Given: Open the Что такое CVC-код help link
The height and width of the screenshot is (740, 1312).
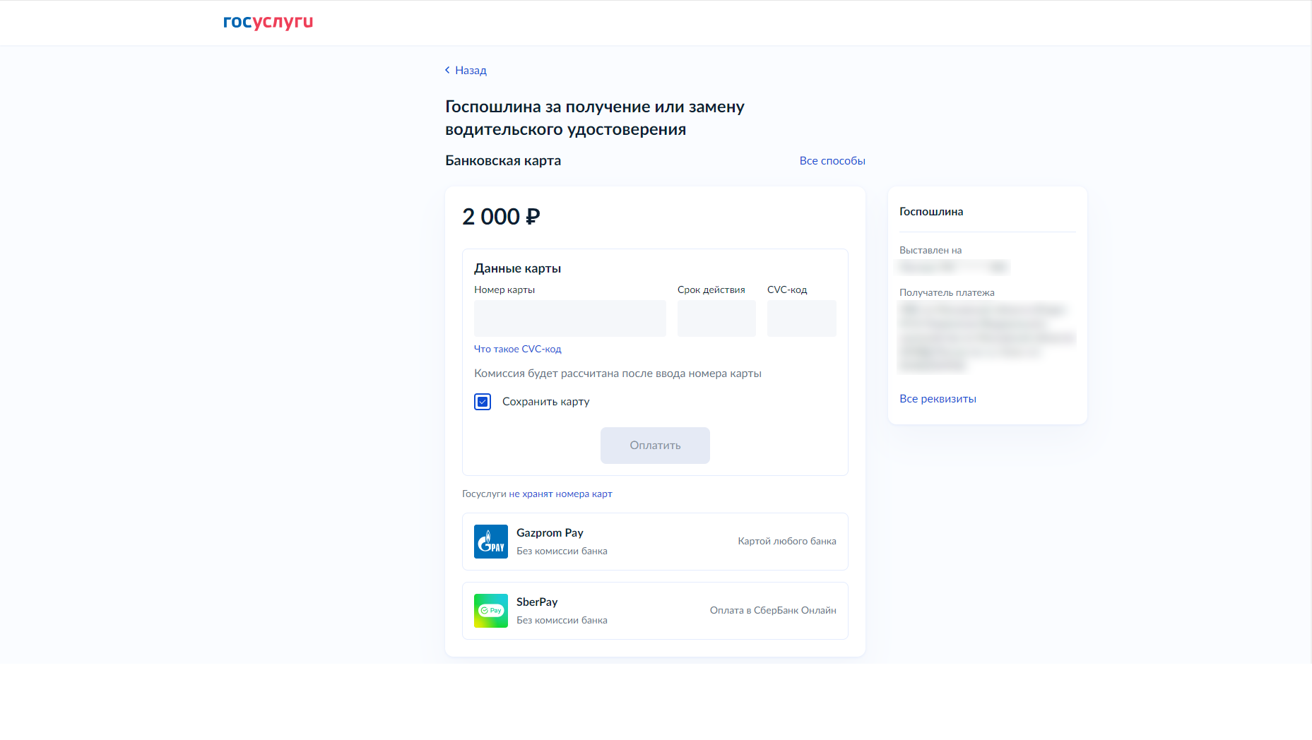Looking at the screenshot, I should 518,349.
